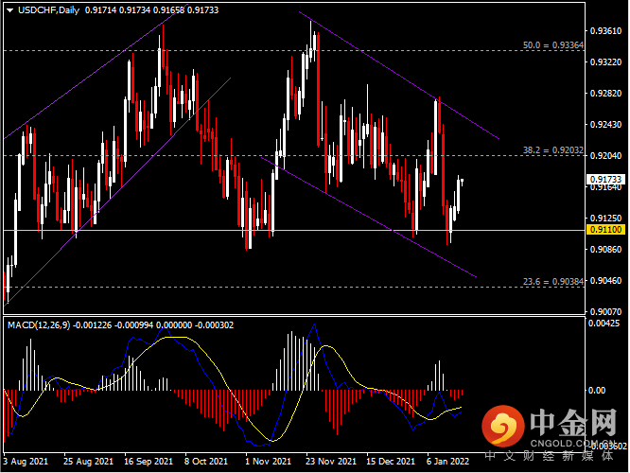The height and width of the screenshot is (473, 630).
Task: Select the upper purple descending channel line
Action: coord(397,74)
